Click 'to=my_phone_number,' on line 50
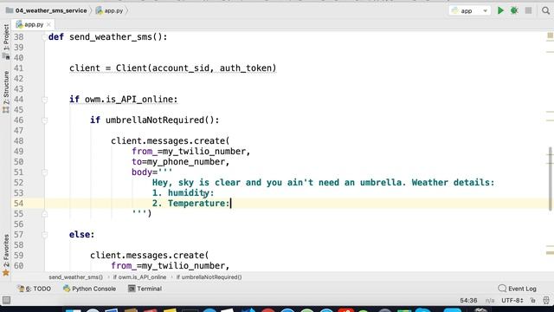The image size is (554, 312). tap(181, 162)
